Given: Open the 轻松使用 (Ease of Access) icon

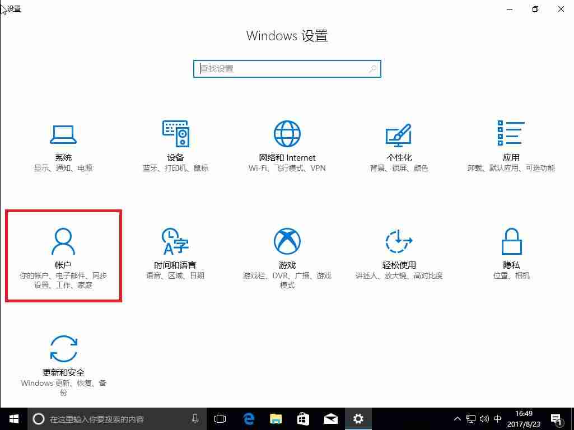Looking at the screenshot, I should click(399, 241).
